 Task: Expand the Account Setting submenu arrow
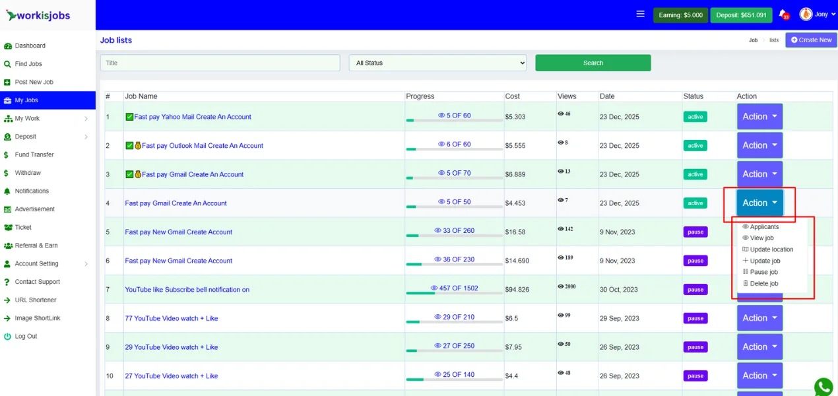tap(86, 264)
